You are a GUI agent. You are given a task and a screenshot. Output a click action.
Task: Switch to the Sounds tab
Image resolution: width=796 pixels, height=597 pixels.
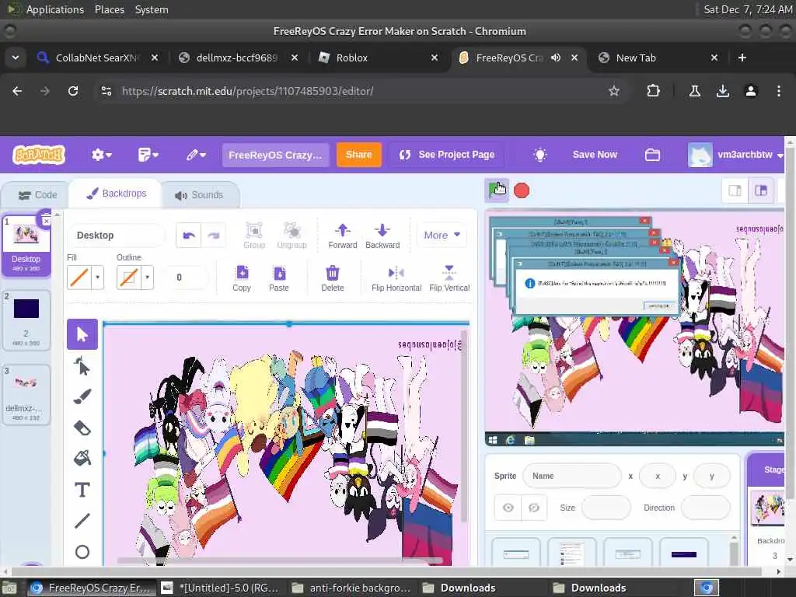point(199,195)
